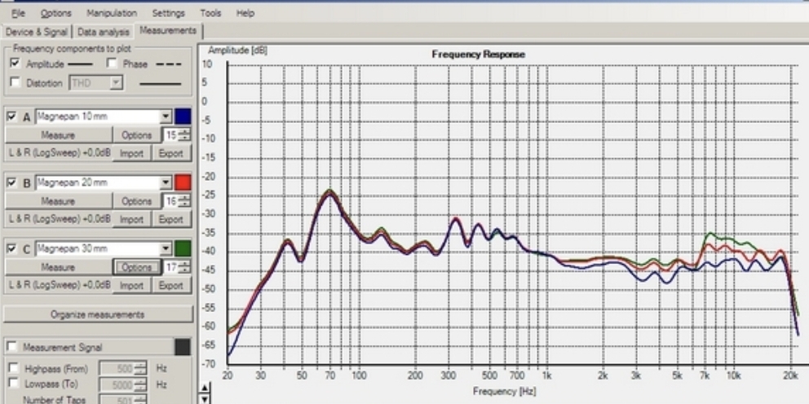Open the File menu
809x404 pixels.
[18, 13]
